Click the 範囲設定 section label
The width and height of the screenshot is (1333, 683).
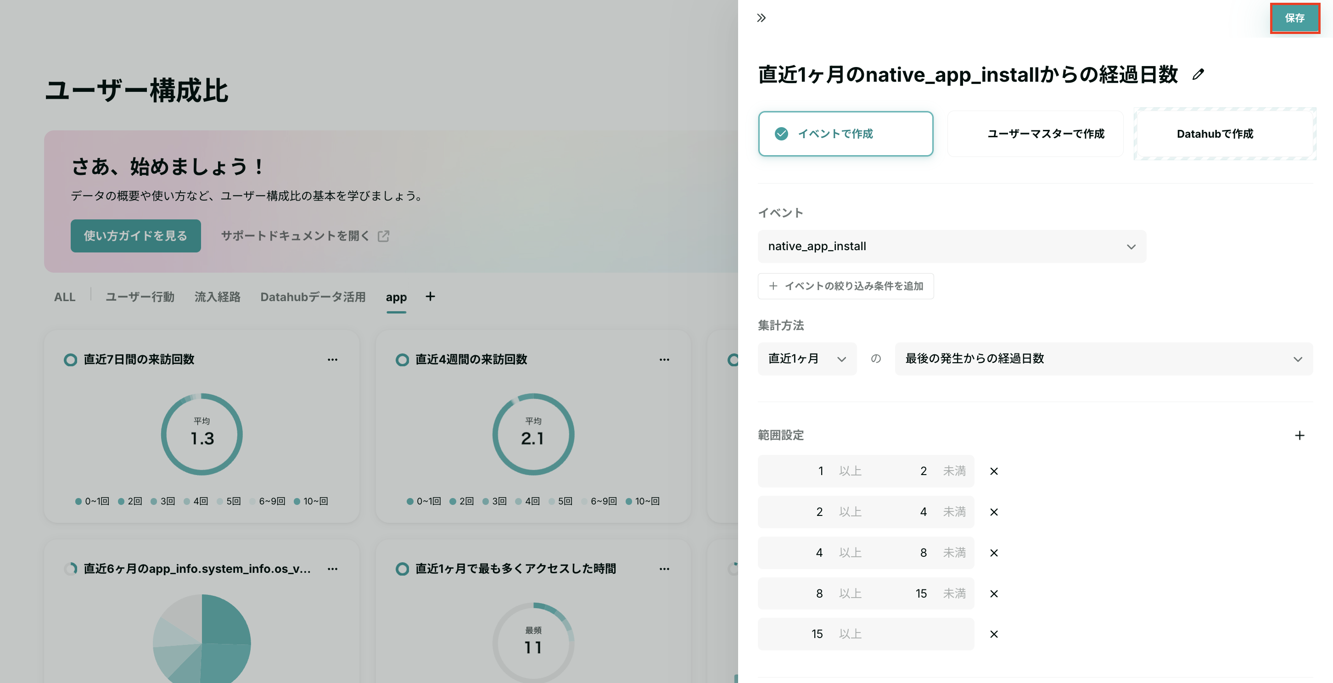click(781, 435)
